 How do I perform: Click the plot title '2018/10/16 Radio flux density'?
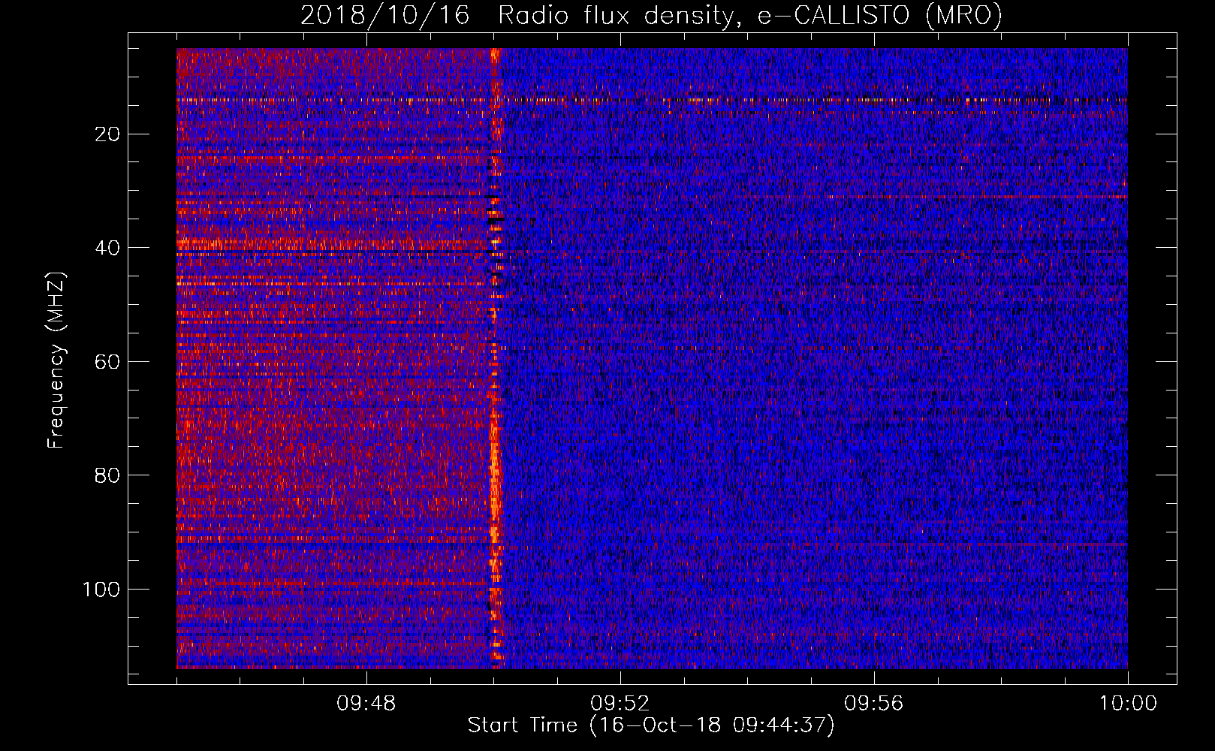651,15
